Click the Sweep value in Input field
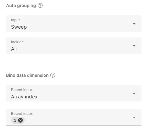Screen dimensions: 147x131 tap(19, 27)
